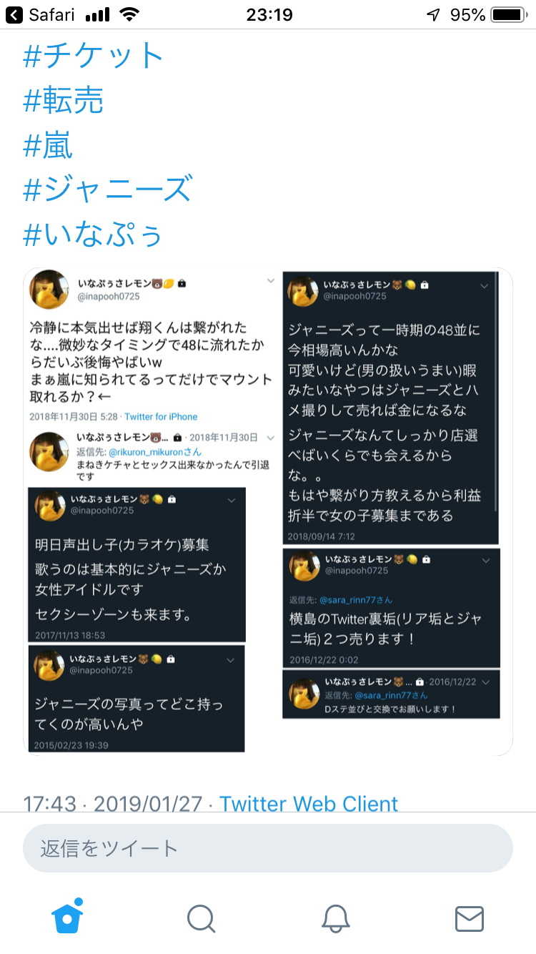Focus the 返信をツイート reply field

pyautogui.click(x=268, y=848)
